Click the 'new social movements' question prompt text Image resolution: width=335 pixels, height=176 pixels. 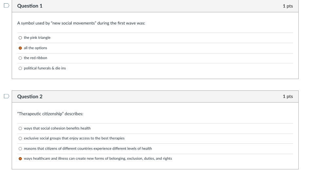click(x=81, y=23)
